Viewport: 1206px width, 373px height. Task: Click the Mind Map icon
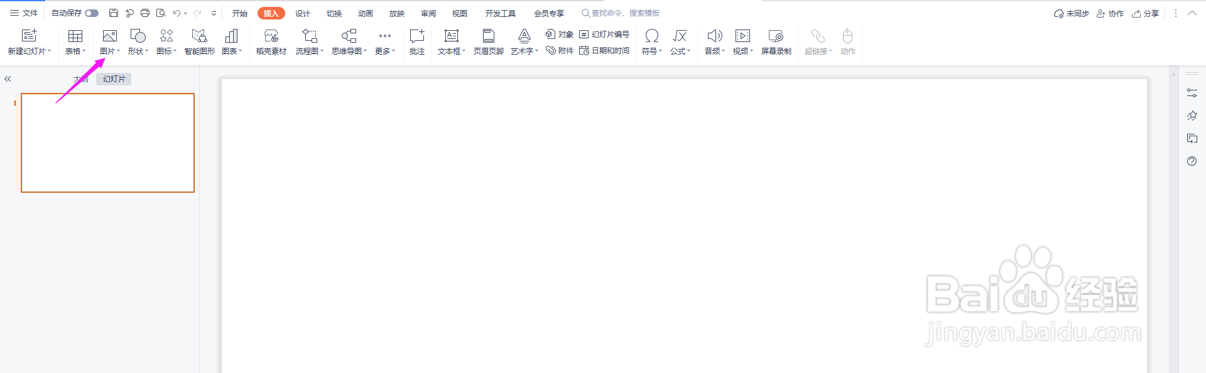point(349,36)
